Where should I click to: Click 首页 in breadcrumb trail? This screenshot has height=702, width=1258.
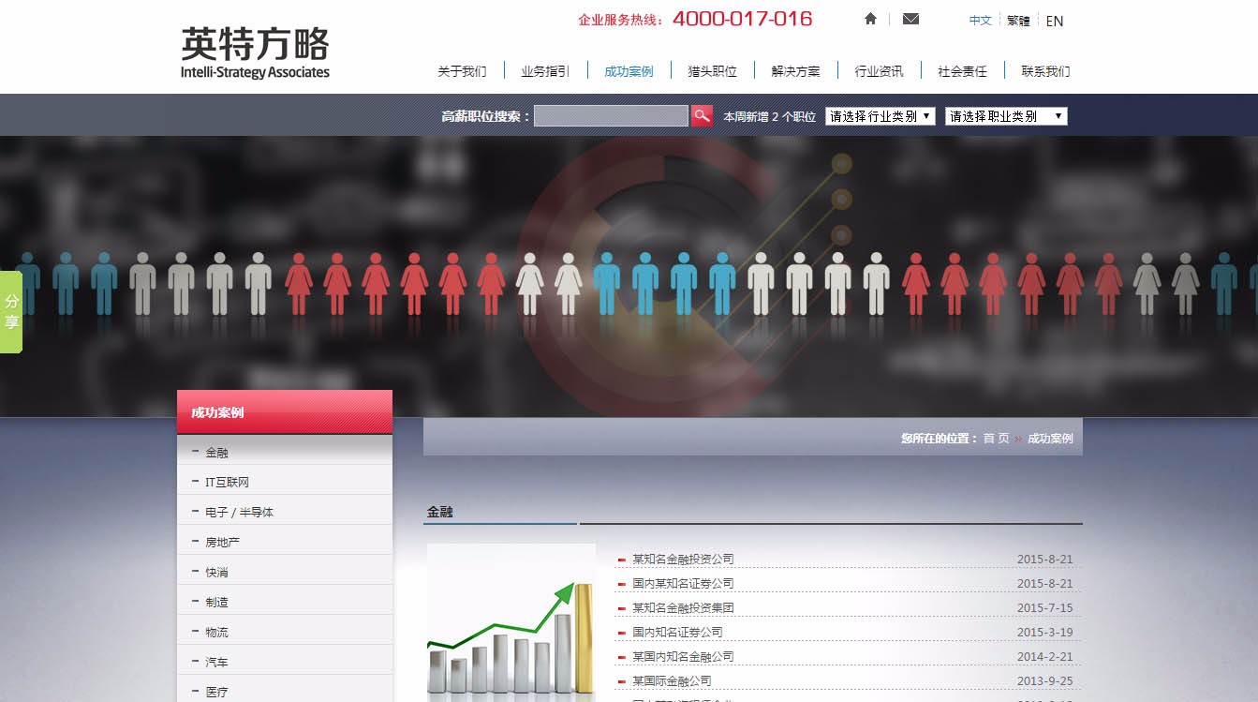coord(996,438)
